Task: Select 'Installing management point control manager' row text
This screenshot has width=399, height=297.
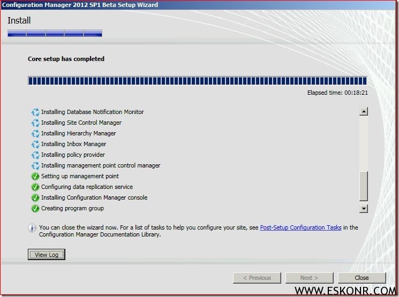Action: coord(101,165)
